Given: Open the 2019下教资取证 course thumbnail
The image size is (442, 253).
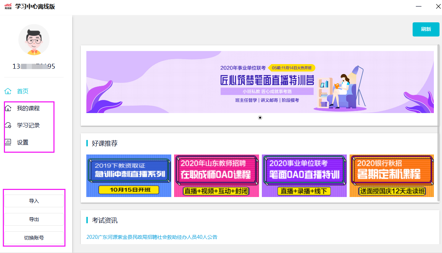Looking at the screenshot, I should point(129,176).
